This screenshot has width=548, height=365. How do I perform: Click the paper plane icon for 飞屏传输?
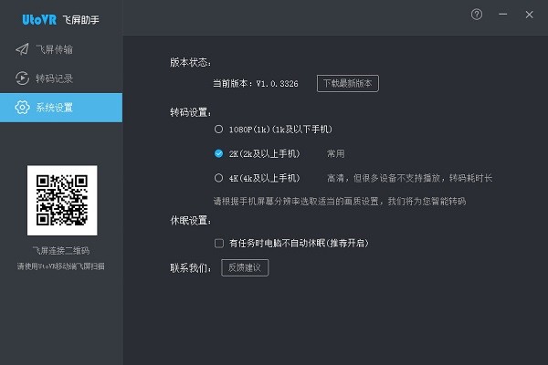[22, 49]
